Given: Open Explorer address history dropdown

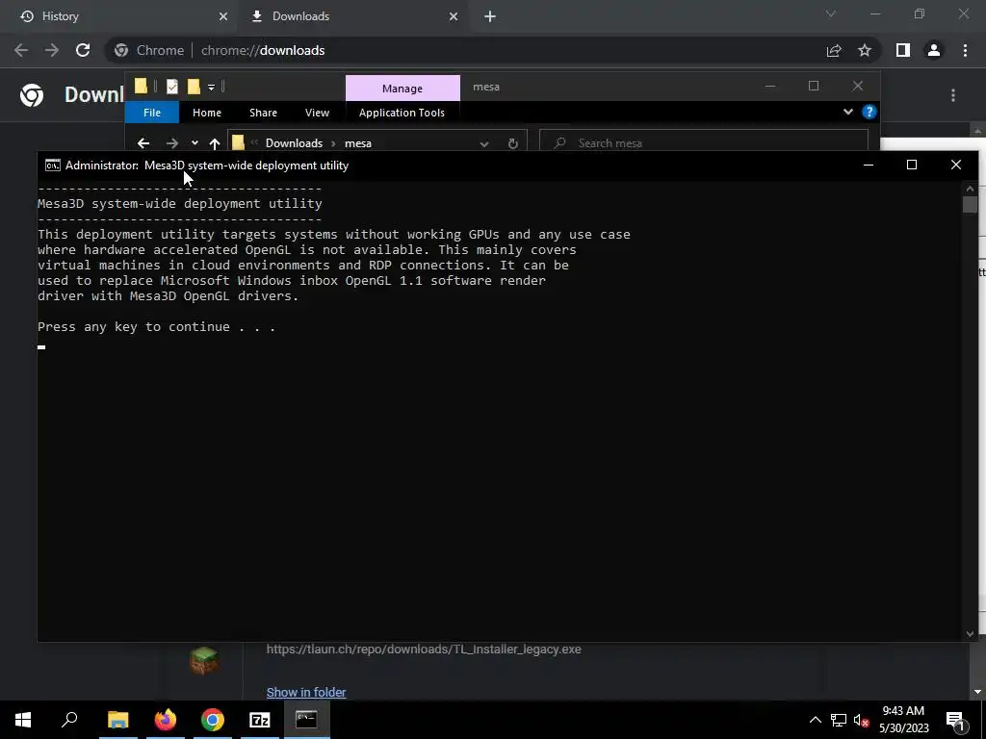Looking at the screenshot, I should click(x=484, y=143).
